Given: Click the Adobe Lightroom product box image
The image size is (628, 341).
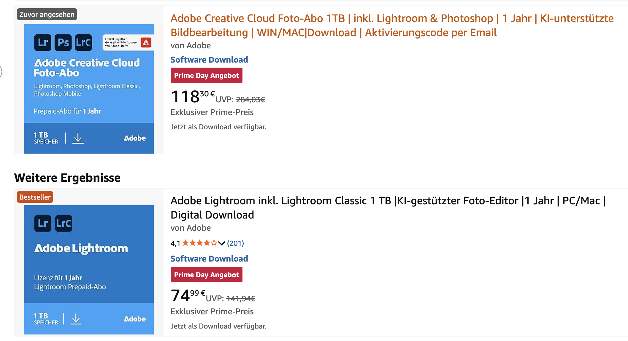Looking at the screenshot, I should pos(89,270).
